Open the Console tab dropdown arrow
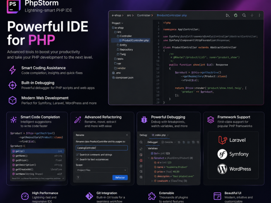The width and height of the screenshot is (271, 203). (x=175, y=142)
